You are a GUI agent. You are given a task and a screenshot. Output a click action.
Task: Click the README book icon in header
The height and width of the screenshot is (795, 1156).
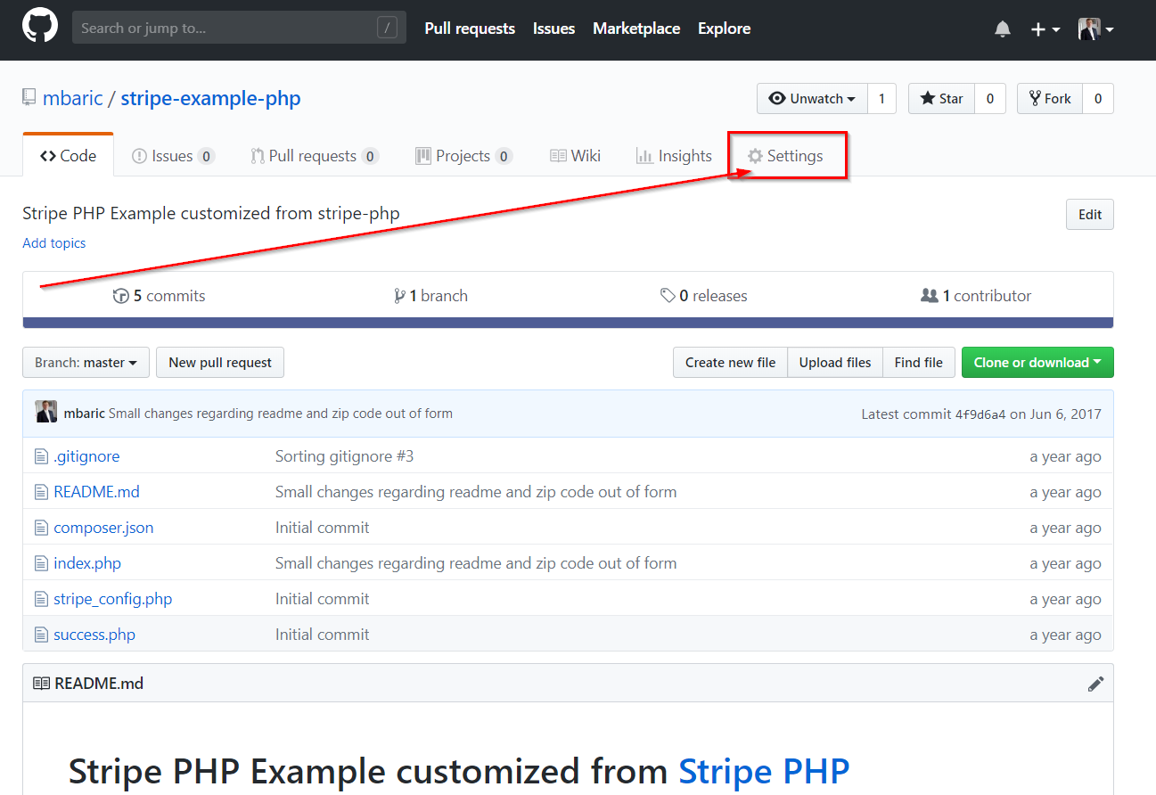pyautogui.click(x=41, y=684)
